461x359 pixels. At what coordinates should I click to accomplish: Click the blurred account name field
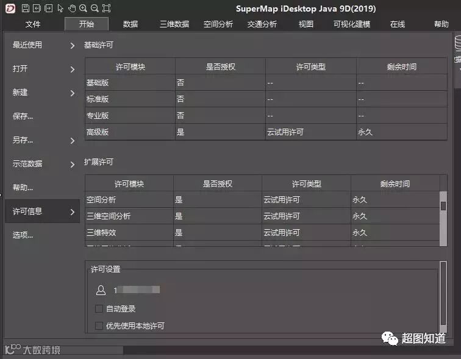[137, 290]
